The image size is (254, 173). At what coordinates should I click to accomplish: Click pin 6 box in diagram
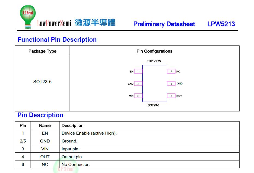tap(171, 71)
